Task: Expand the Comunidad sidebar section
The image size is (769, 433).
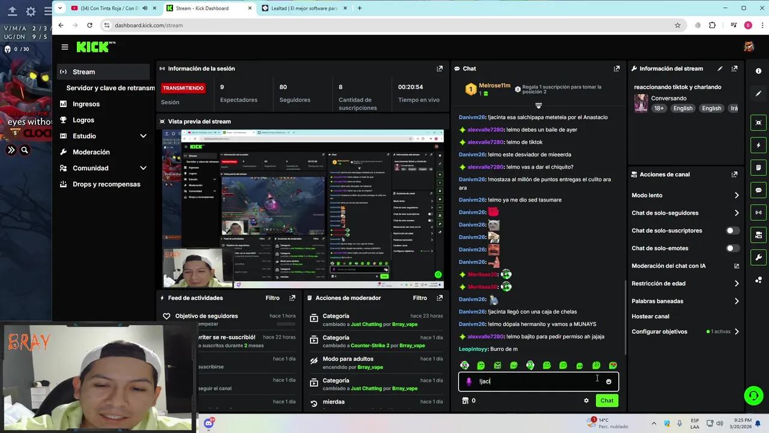Action: click(x=143, y=168)
